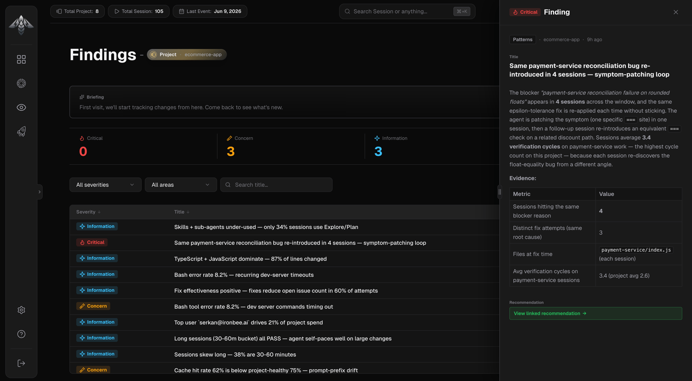Image resolution: width=692 pixels, height=381 pixels.
Task: Open View linked recommendation link
Action: click(596, 313)
